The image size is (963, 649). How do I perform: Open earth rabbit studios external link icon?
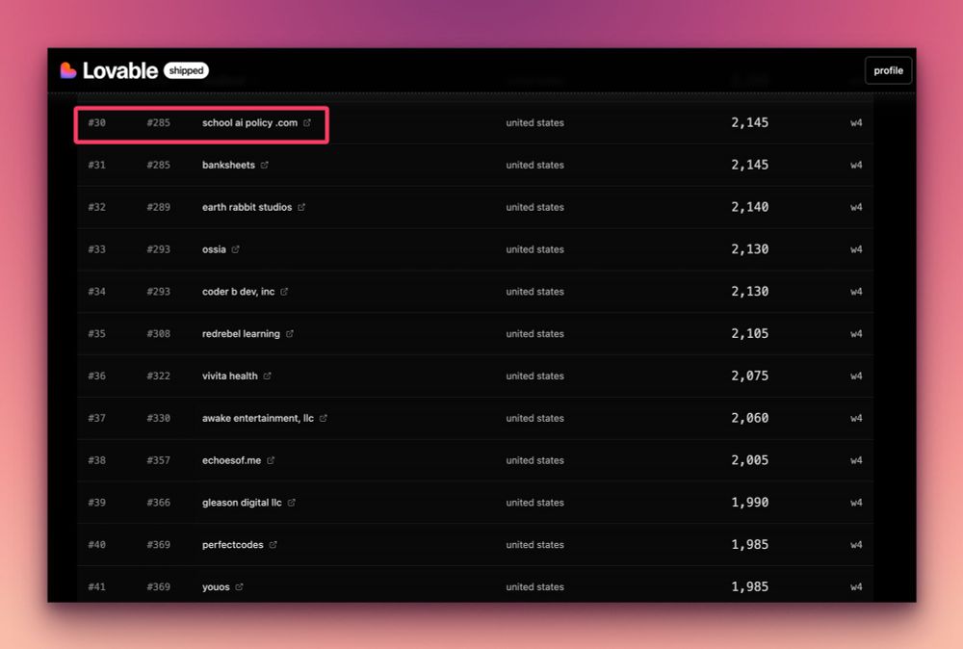click(301, 208)
